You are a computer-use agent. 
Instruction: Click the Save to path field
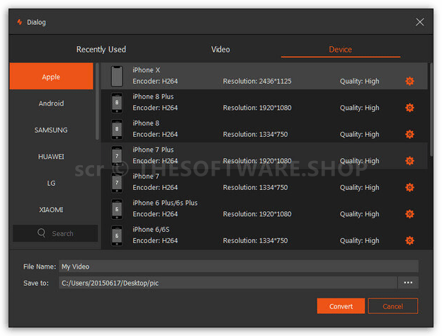pyautogui.click(x=228, y=283)
